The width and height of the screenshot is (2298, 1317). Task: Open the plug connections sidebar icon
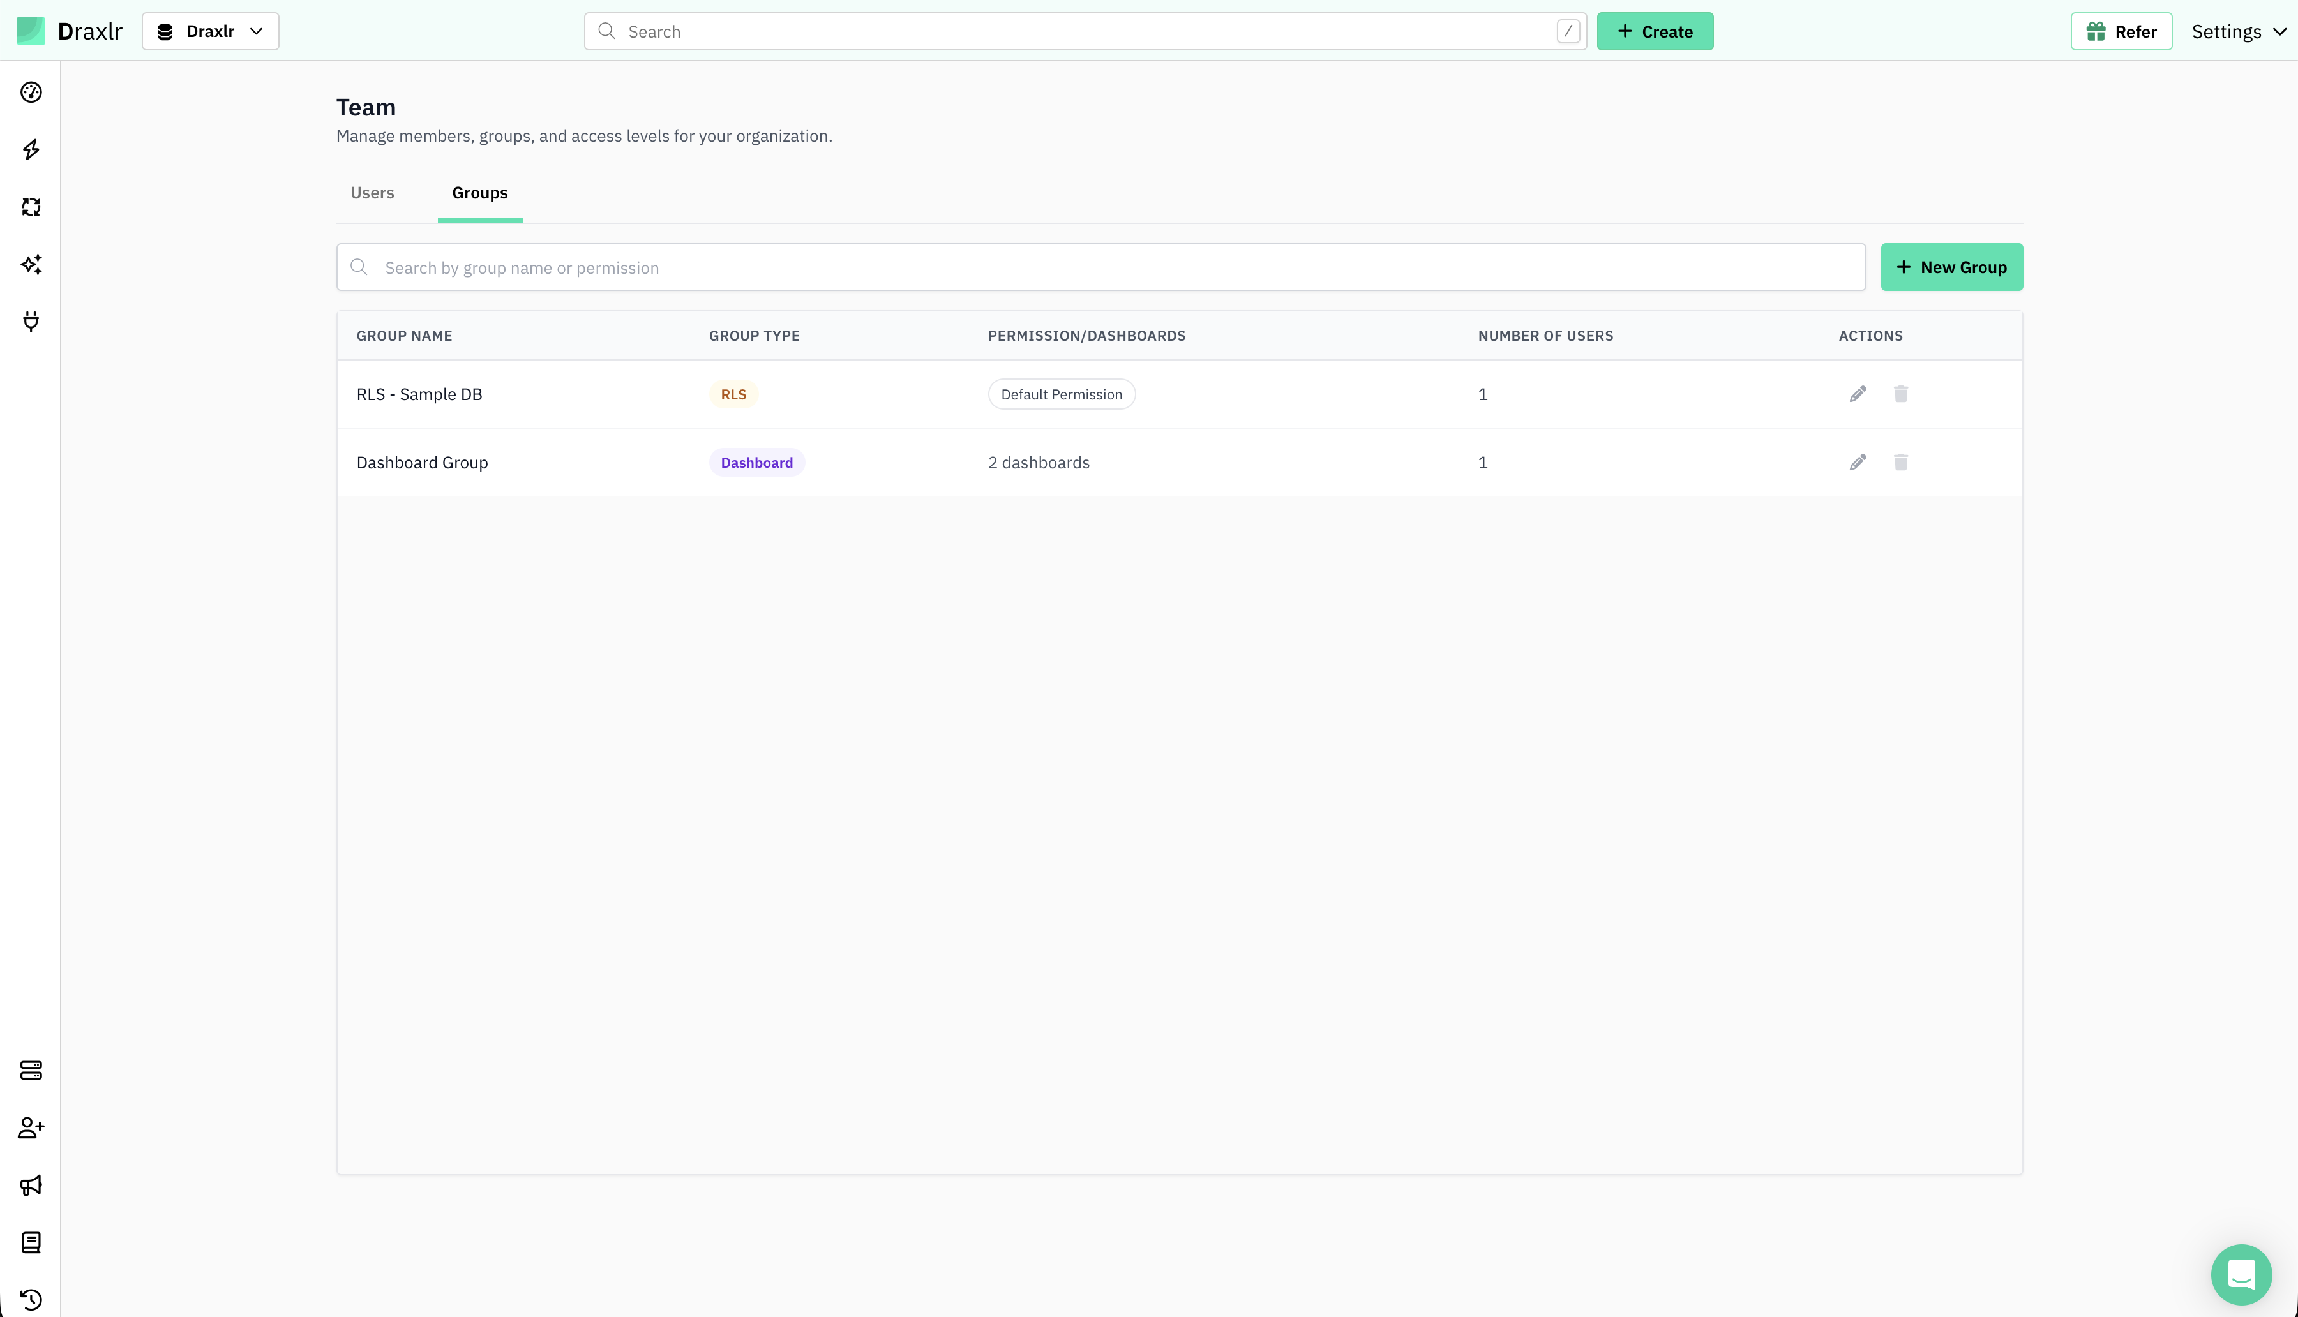click(x=31, y=322)
